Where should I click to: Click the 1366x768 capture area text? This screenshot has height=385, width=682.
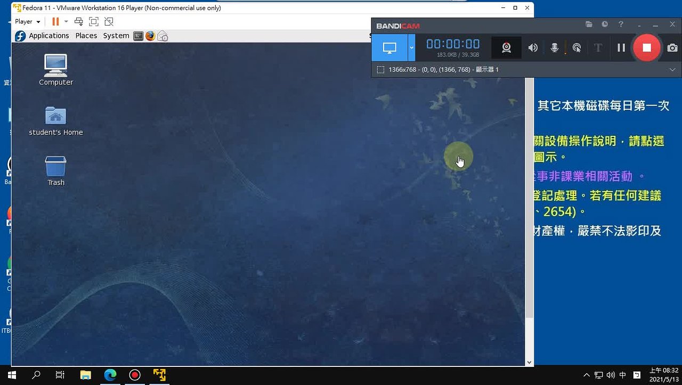[444, 70]
